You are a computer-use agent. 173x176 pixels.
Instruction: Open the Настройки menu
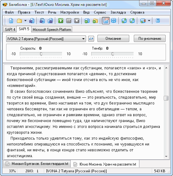70,12
